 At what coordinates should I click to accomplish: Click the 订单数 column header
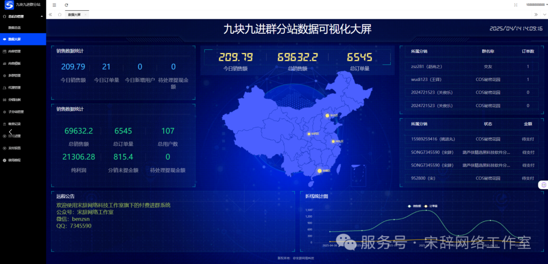528,51
